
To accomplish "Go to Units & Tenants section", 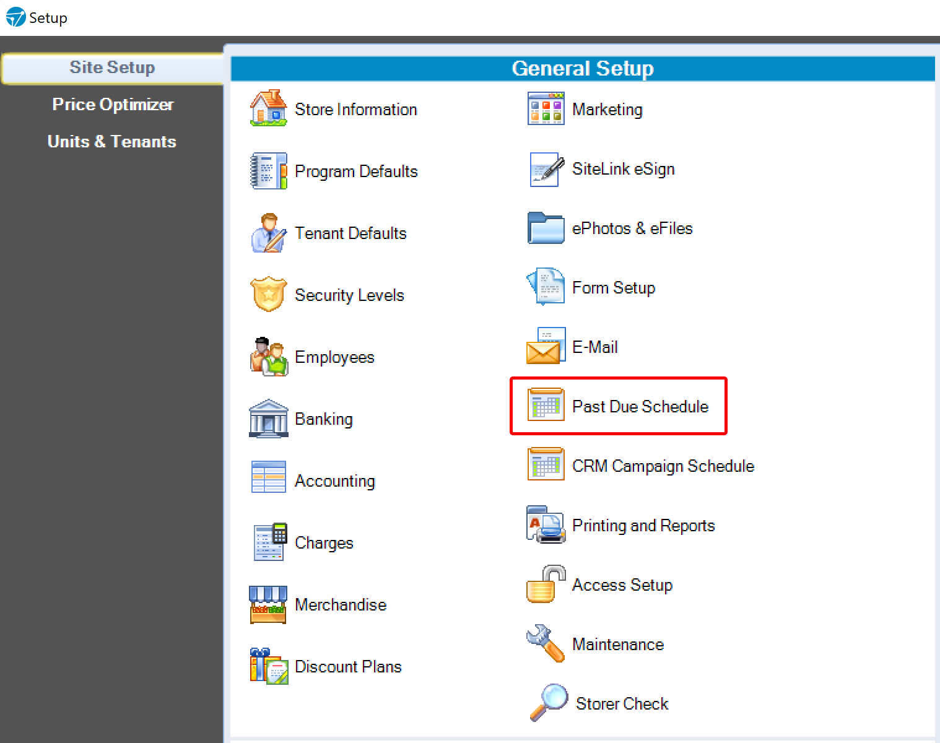I will (x=112, y=142).
